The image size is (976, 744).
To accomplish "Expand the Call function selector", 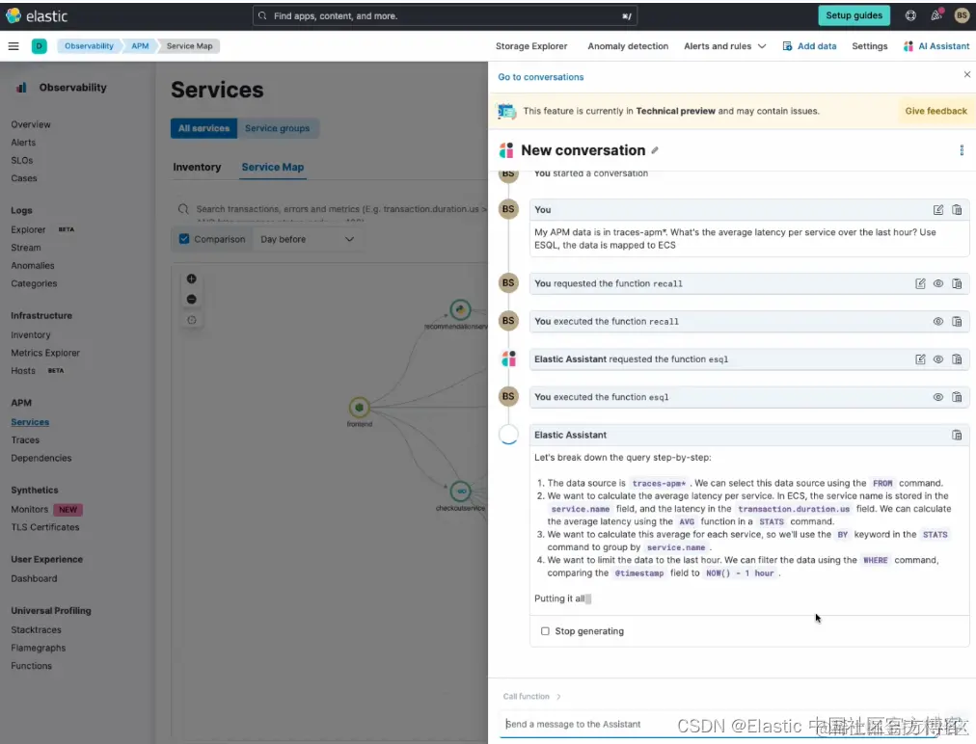I will (x=532, y=697).
